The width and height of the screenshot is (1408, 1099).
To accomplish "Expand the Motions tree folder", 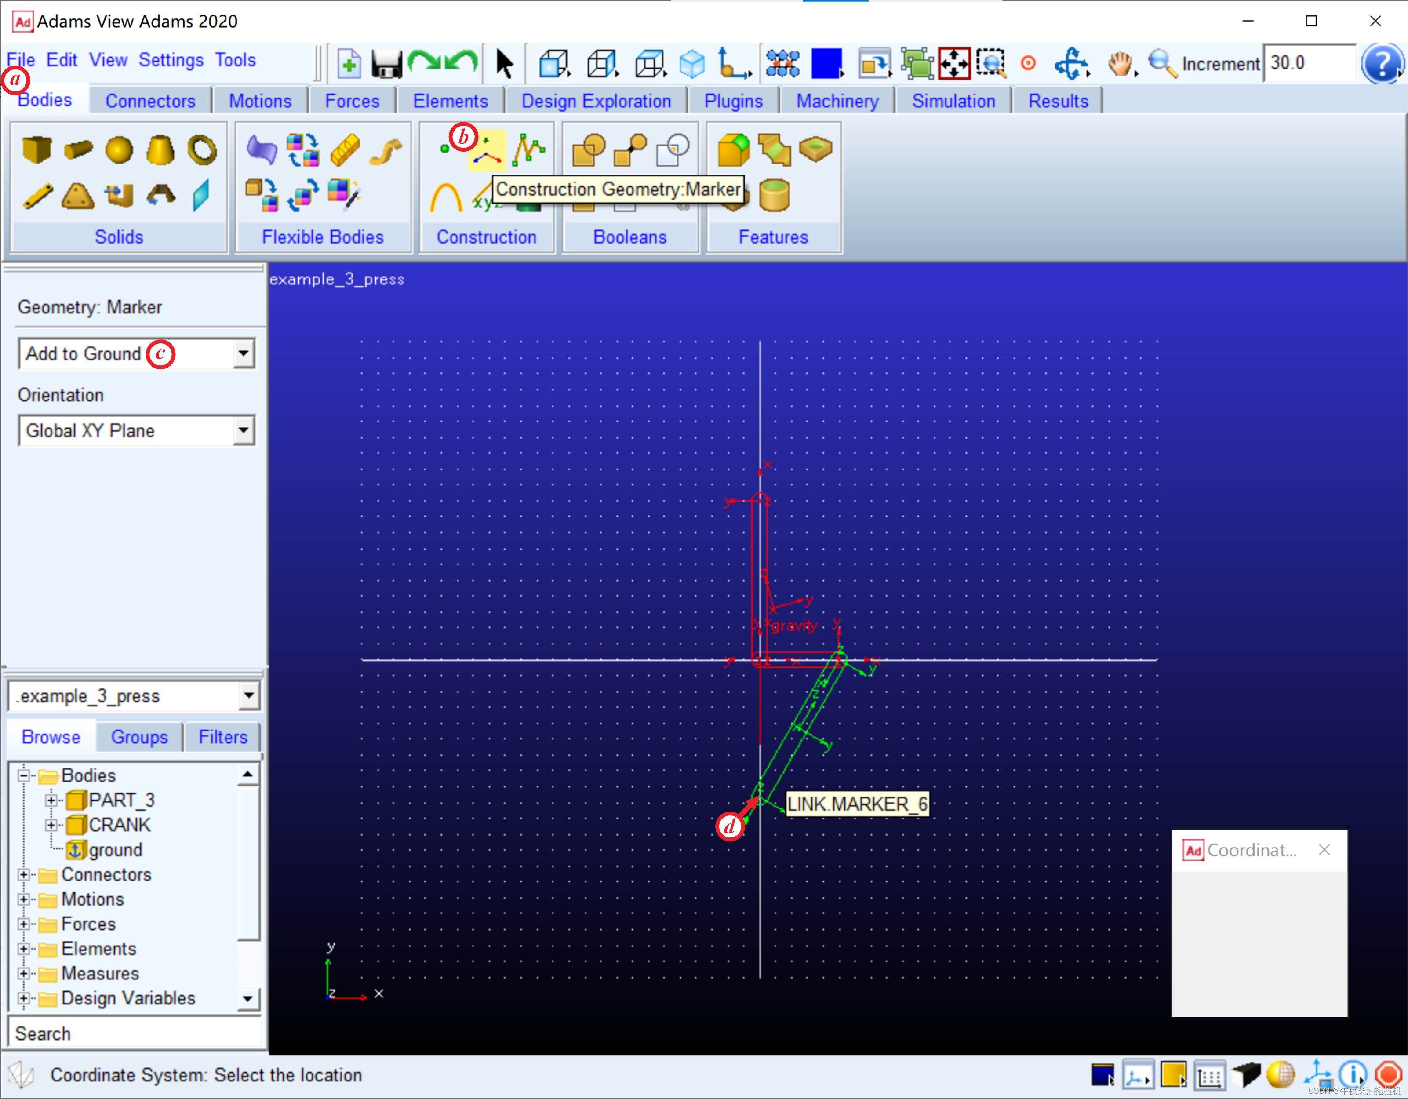I will [x=24, y=900].
